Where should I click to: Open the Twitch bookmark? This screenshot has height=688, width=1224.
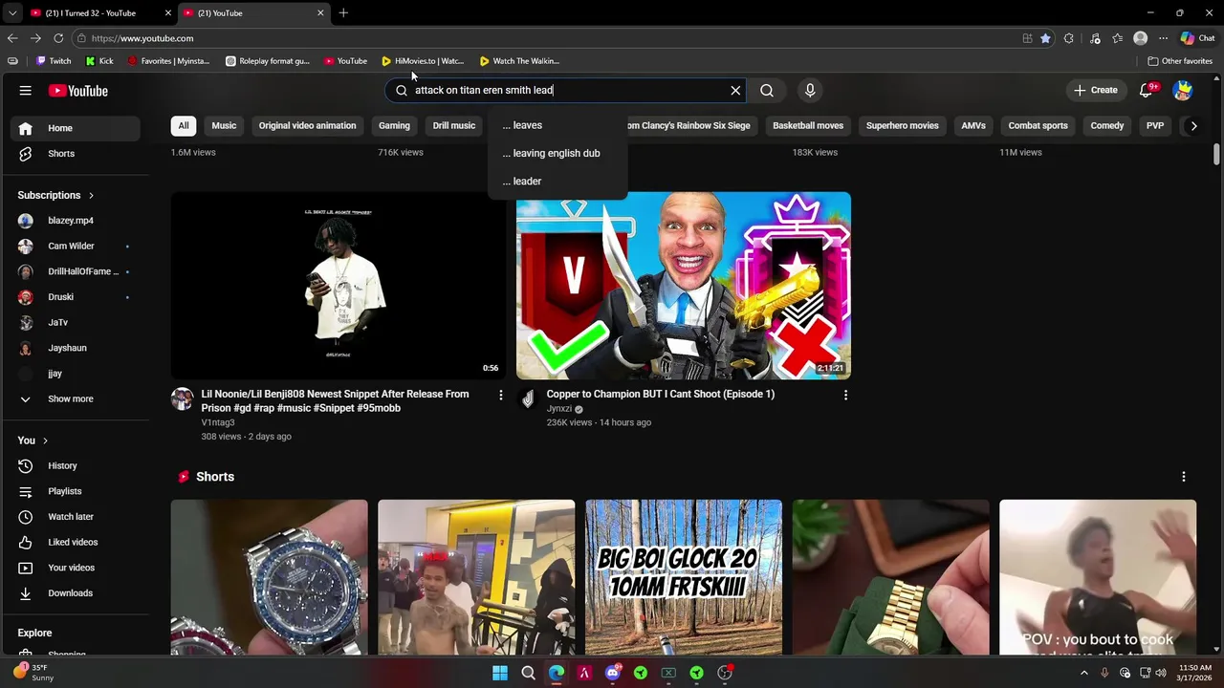(x=54, y=61)
